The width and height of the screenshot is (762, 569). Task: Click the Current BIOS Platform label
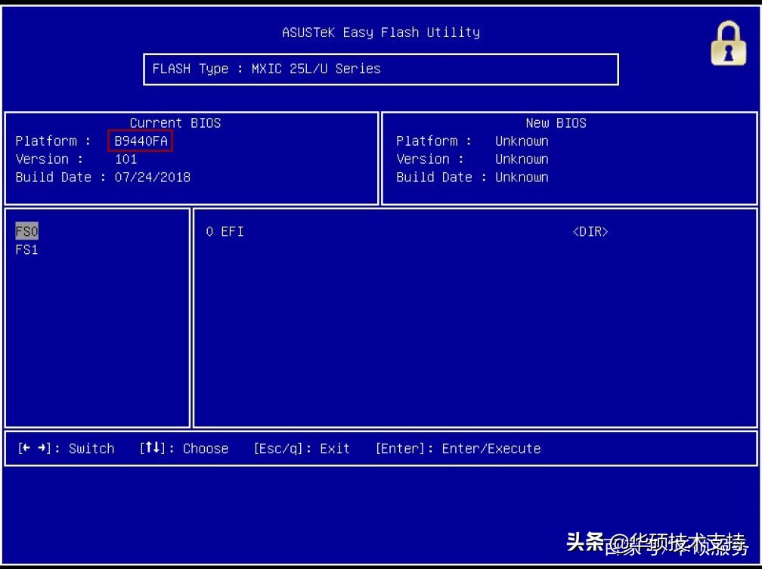point(53,141)
